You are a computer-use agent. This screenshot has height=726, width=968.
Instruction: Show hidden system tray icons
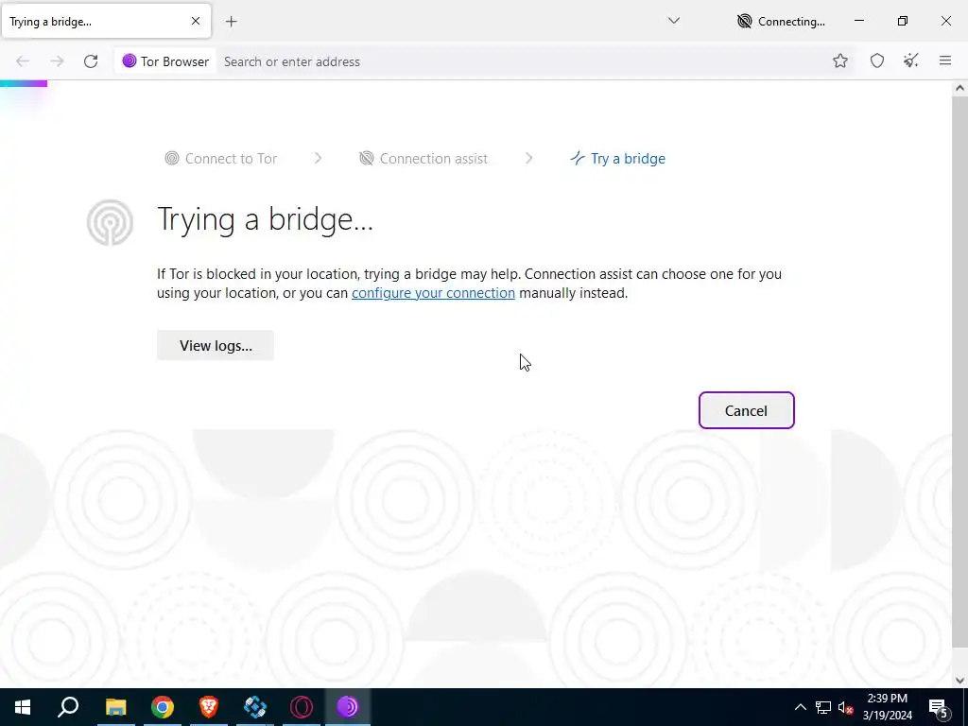pyautogui.click(x=800, y=707)
